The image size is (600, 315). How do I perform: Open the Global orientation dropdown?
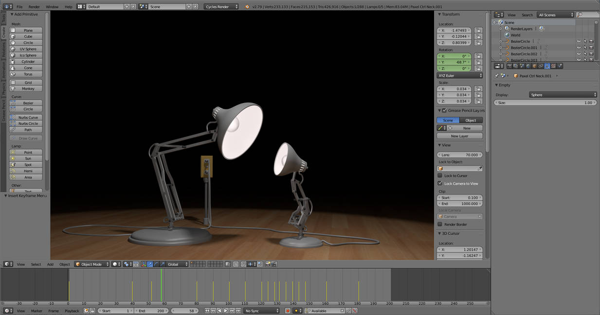tap(178, 264)
